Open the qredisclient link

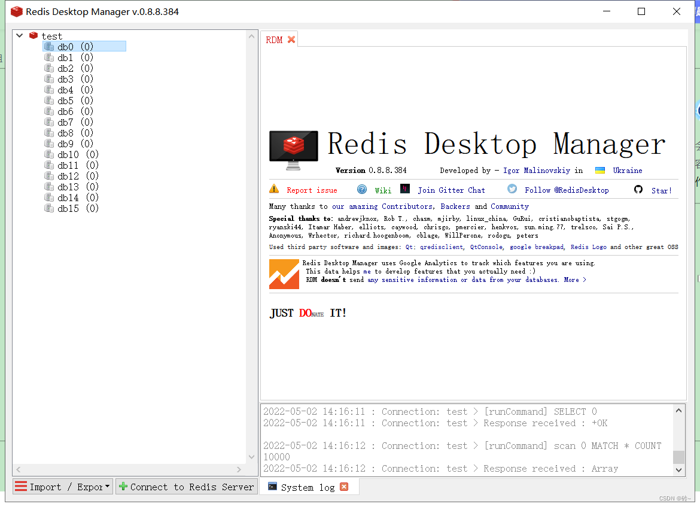click(x=442, y=247)
